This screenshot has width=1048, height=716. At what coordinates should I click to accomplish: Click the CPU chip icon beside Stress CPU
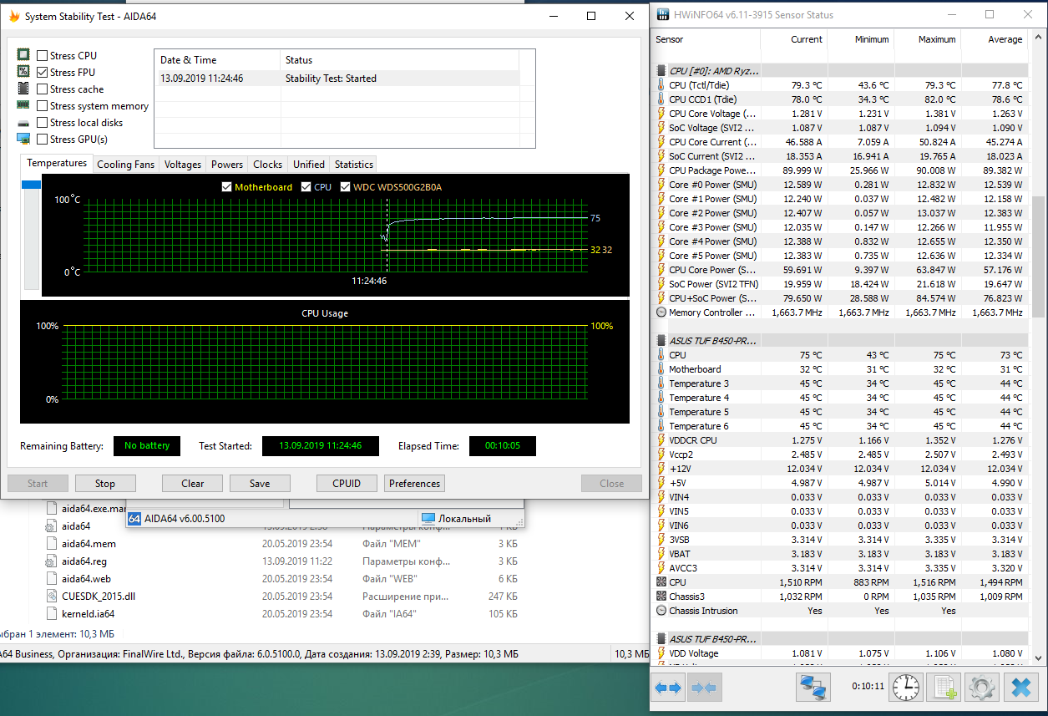[23, 55]
